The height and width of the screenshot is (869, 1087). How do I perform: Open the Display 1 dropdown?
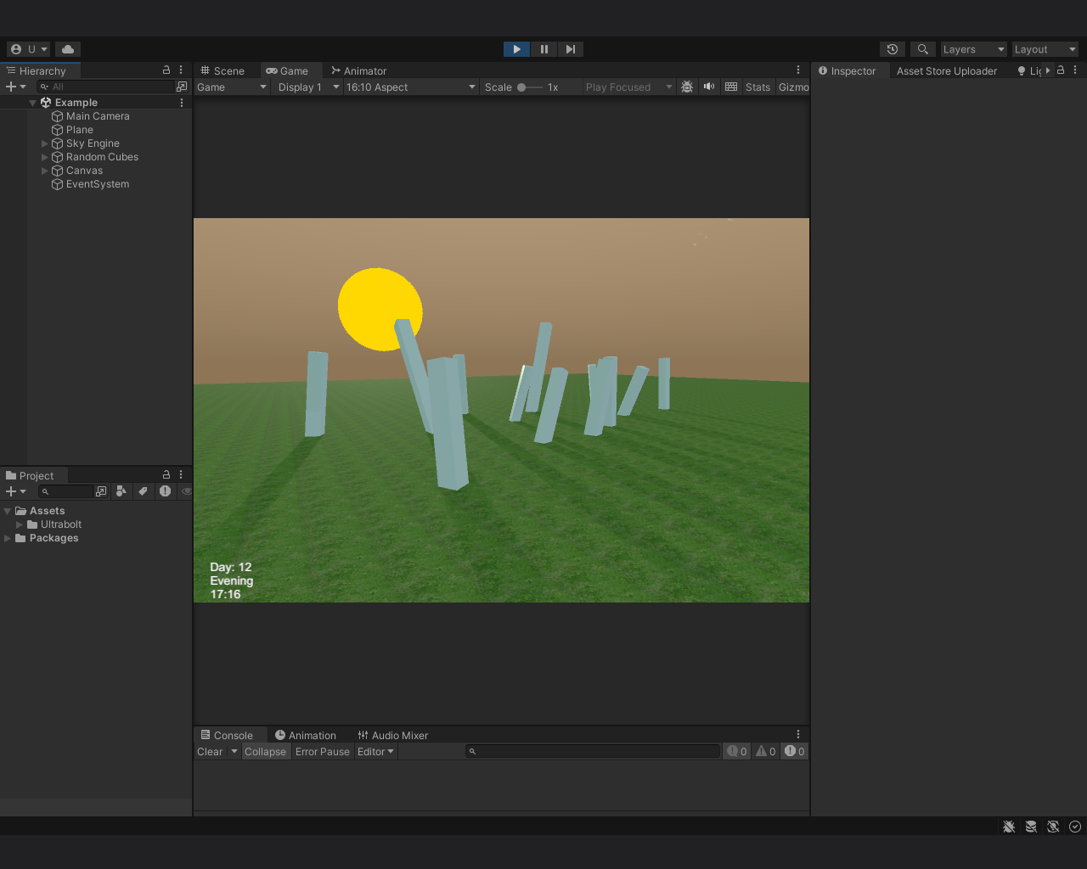[x=308, y=87]
